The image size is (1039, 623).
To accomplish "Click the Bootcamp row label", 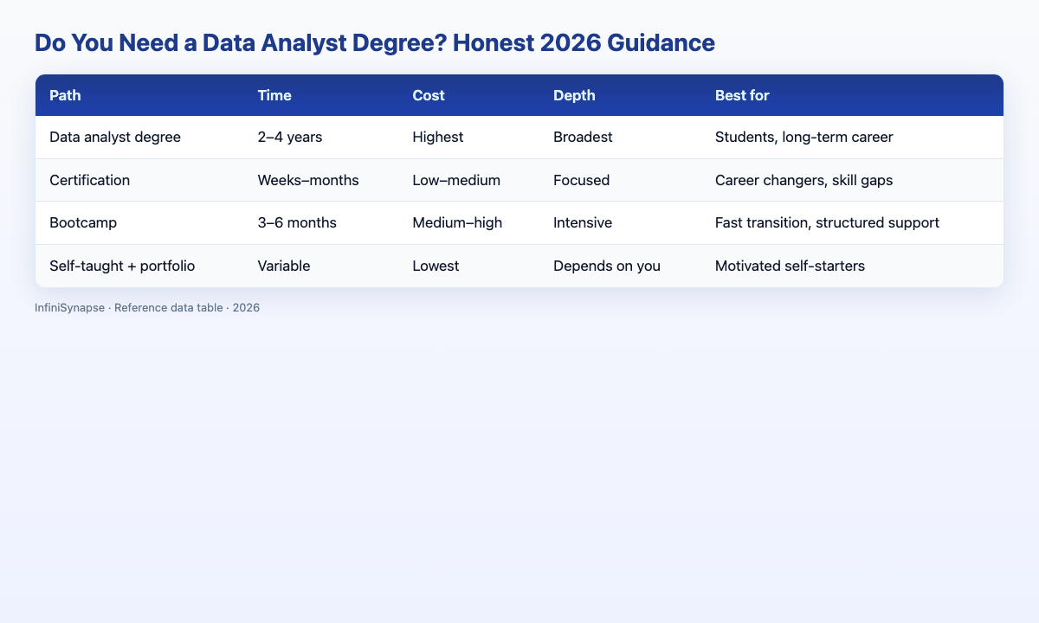I will point(84,222).
